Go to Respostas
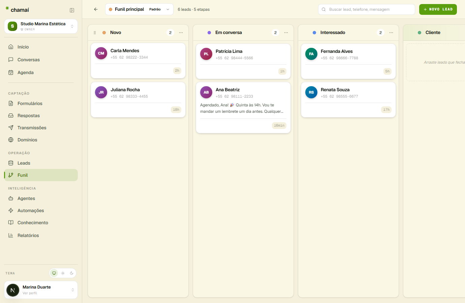 pyautogui.click(x=41, y=115)
